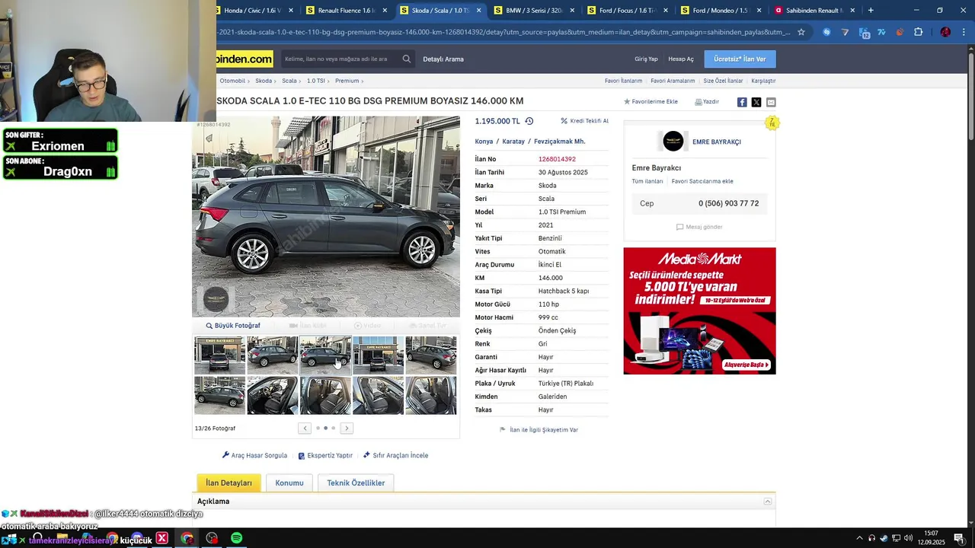Click İlan ile İlgili Şikayetim Var
The width and height of the screenshot is (975, 548).
pos(539,430)
